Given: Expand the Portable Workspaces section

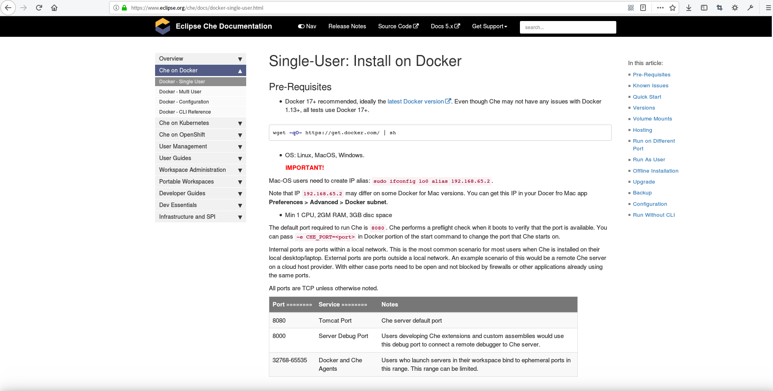Looking at the screenshot, I should [200, 182].
